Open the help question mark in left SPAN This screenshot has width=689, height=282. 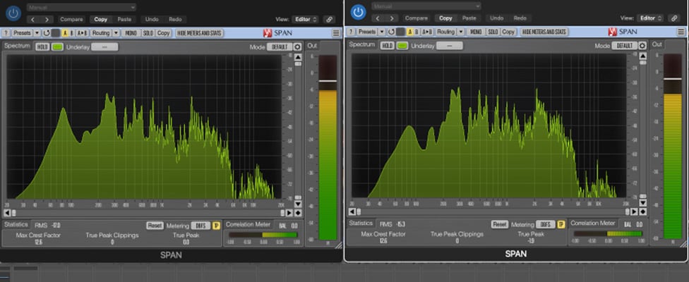coord(6,33)
